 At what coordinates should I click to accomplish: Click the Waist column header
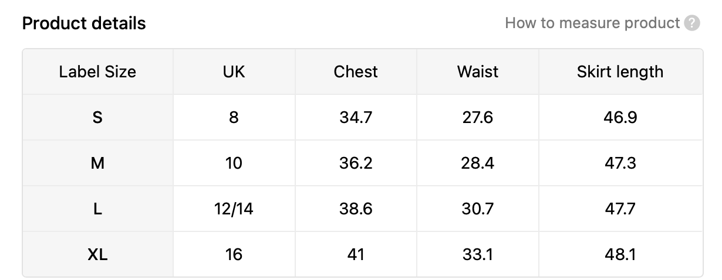[478, 71]
